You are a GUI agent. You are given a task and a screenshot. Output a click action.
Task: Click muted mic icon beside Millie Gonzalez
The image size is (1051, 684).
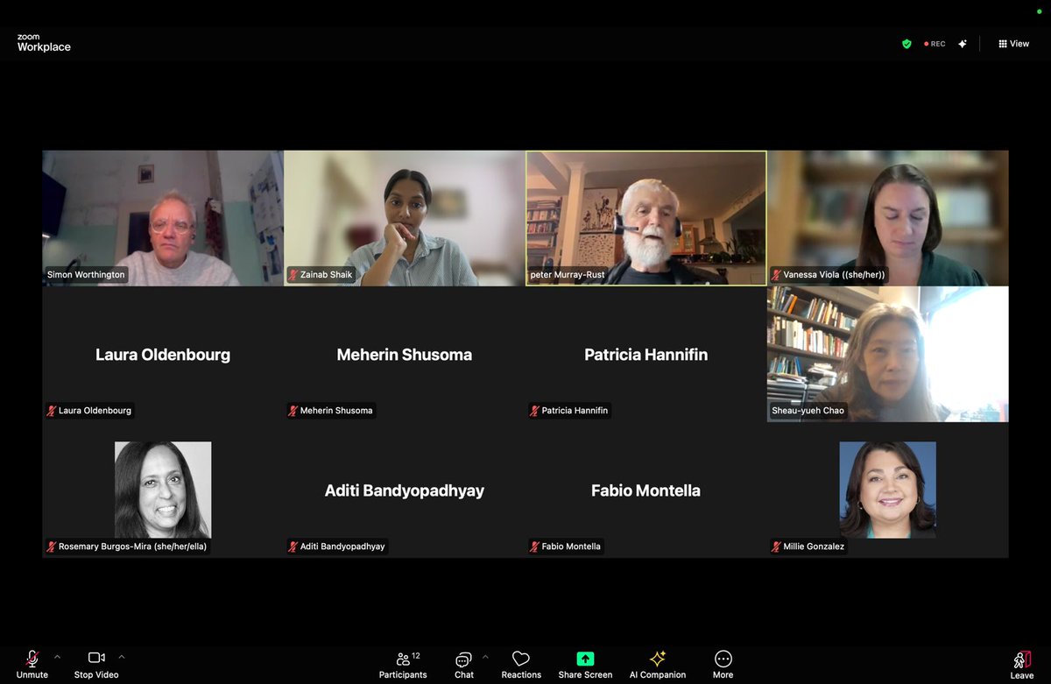coord(777,546)
